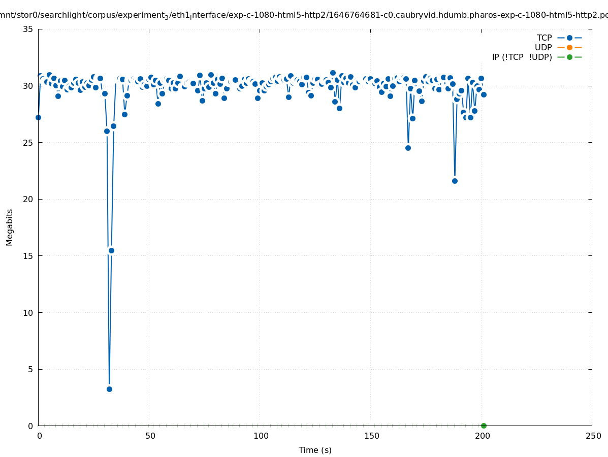This screenshot has width=608, height=457.
Task: Click the lowest TCP data point near 3 Megabits
Action: coord(109,389)
